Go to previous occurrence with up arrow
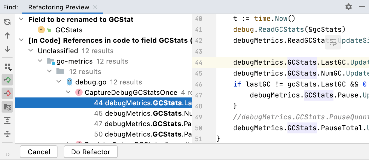The width and height of the screenshot is (369, 160). click(x=7, y=35)
